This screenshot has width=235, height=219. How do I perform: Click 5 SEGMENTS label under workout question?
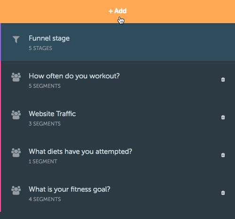click(x=45, y=86)
